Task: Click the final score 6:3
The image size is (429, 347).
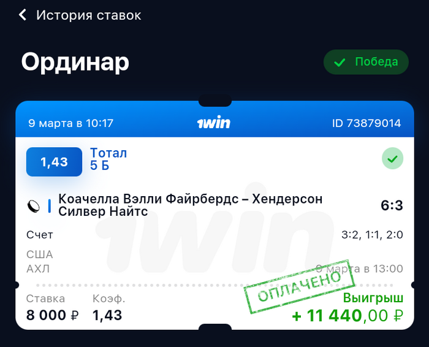Action: pyautogui.click(x=392, y=205)
